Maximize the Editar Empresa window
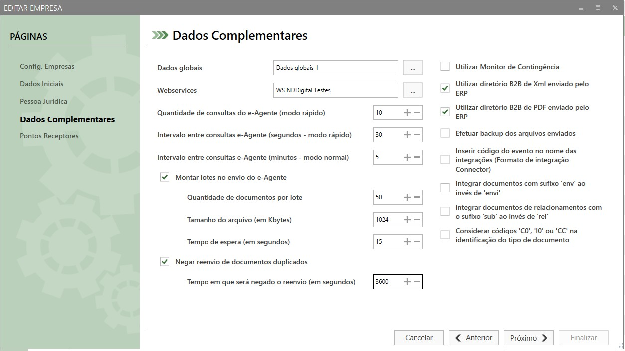Image resolution: width=625 pixels, height=351 pixels. tap(598, 8)
